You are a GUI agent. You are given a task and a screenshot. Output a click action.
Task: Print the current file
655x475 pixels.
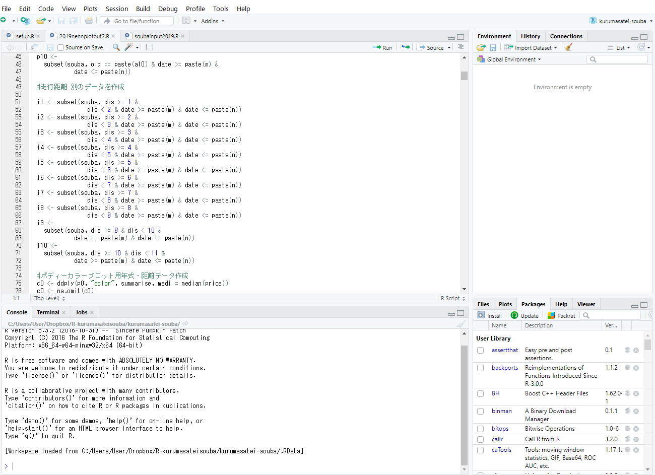[x=89, y=21]
